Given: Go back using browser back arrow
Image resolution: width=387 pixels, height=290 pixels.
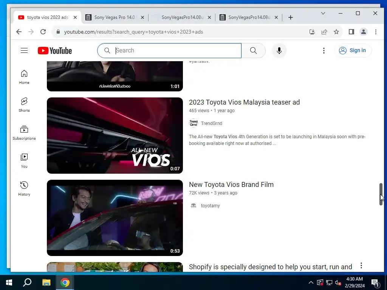Looking at the screenshot, I should (x=19, y=32).
